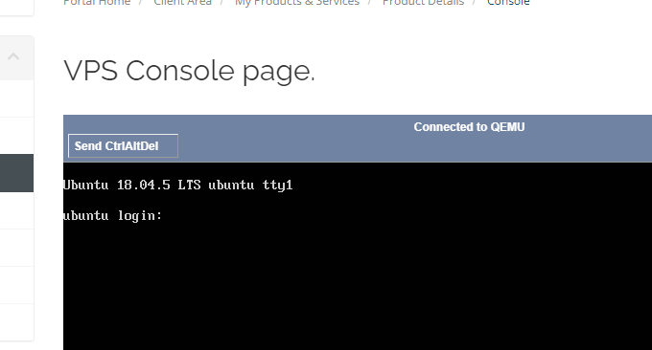652x350 pixels.
Task: Select the sidebar row just above the dark item
Action: 16,136
